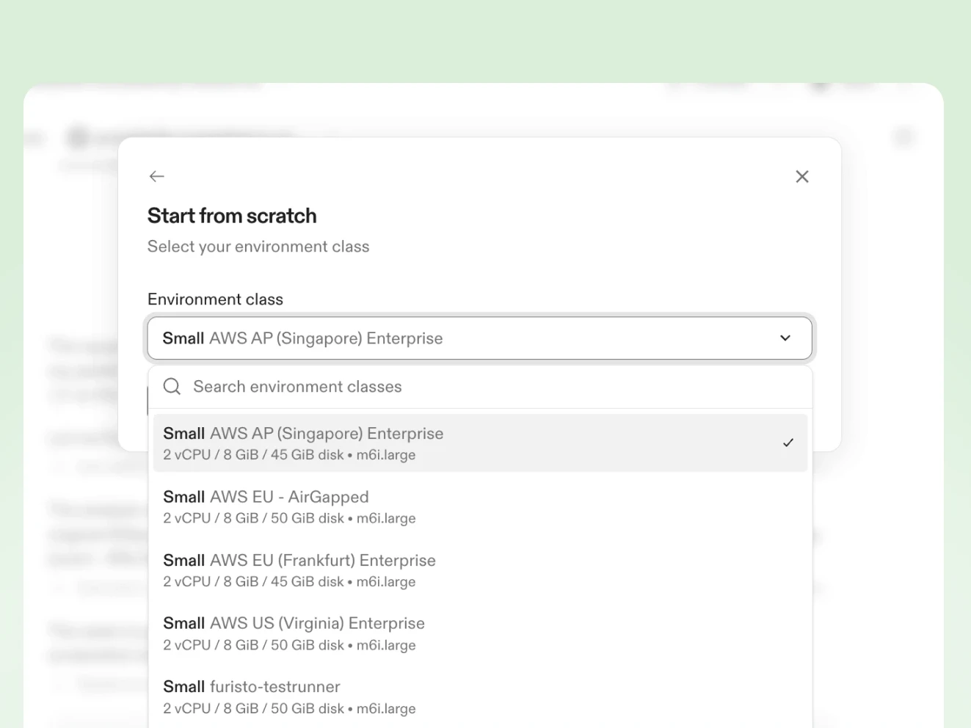Click 'Select your environment class' subtitle
This screenshot has width=971, height=728.
(x=258, y=247)
